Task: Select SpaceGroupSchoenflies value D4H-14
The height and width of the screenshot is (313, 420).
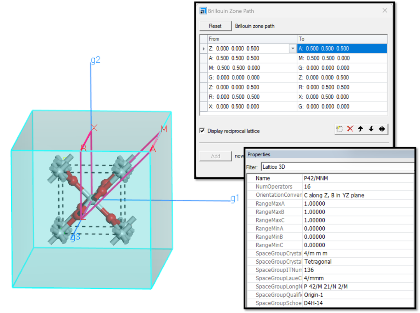Action: tap(358, 303)
